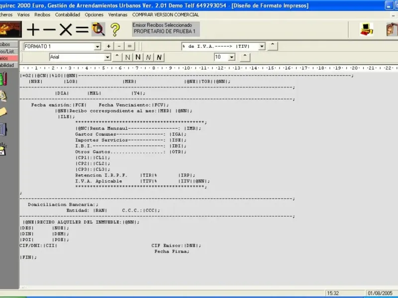Click the 'Entidad: |BAN|' text

[x=87, y=210]
